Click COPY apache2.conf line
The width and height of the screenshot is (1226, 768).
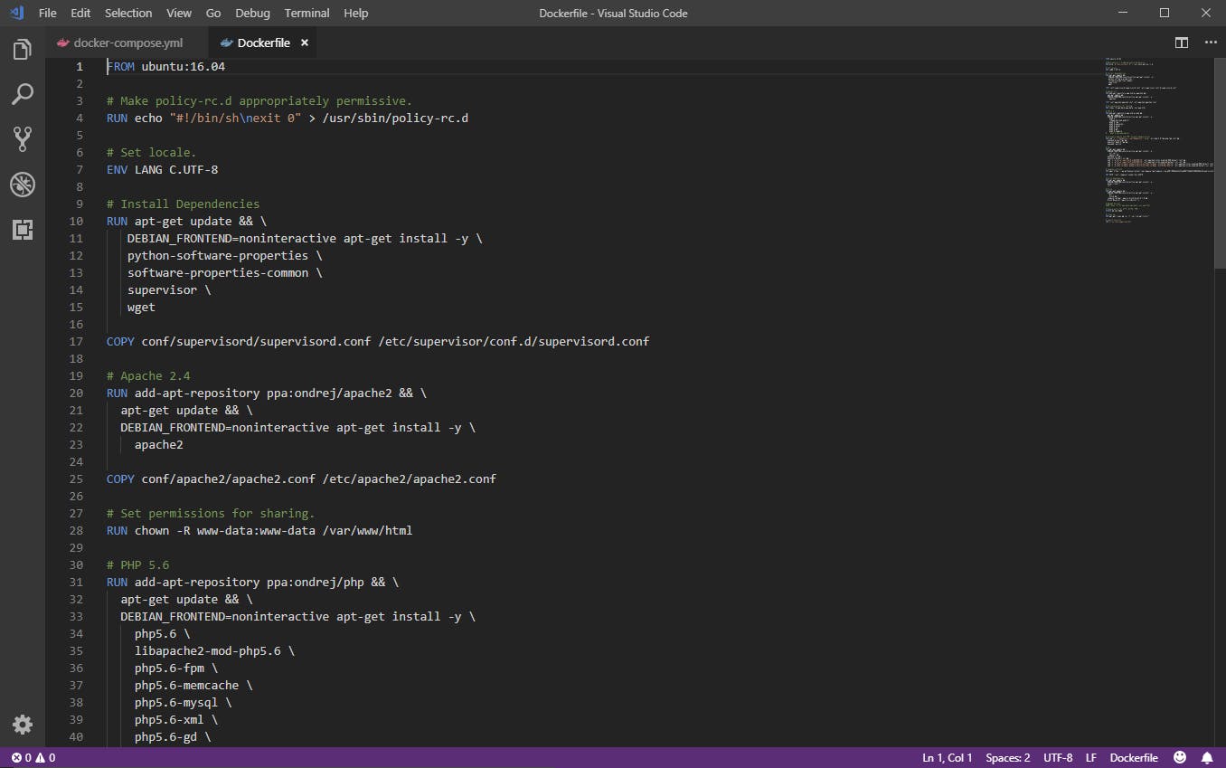pos(301,479)
